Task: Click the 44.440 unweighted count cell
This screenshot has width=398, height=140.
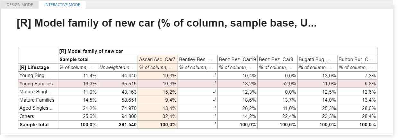Action: [x=118, y=76]
